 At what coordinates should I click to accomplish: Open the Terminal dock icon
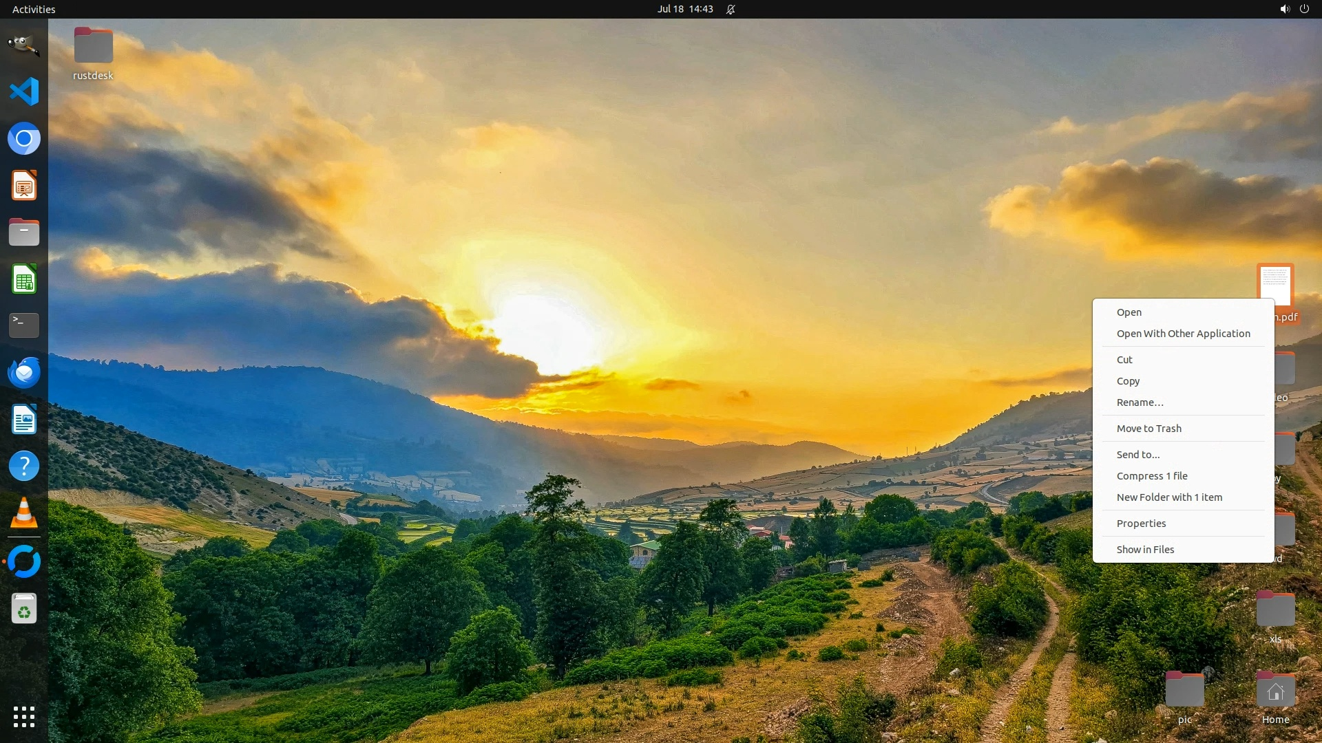(x=24, y=325)
